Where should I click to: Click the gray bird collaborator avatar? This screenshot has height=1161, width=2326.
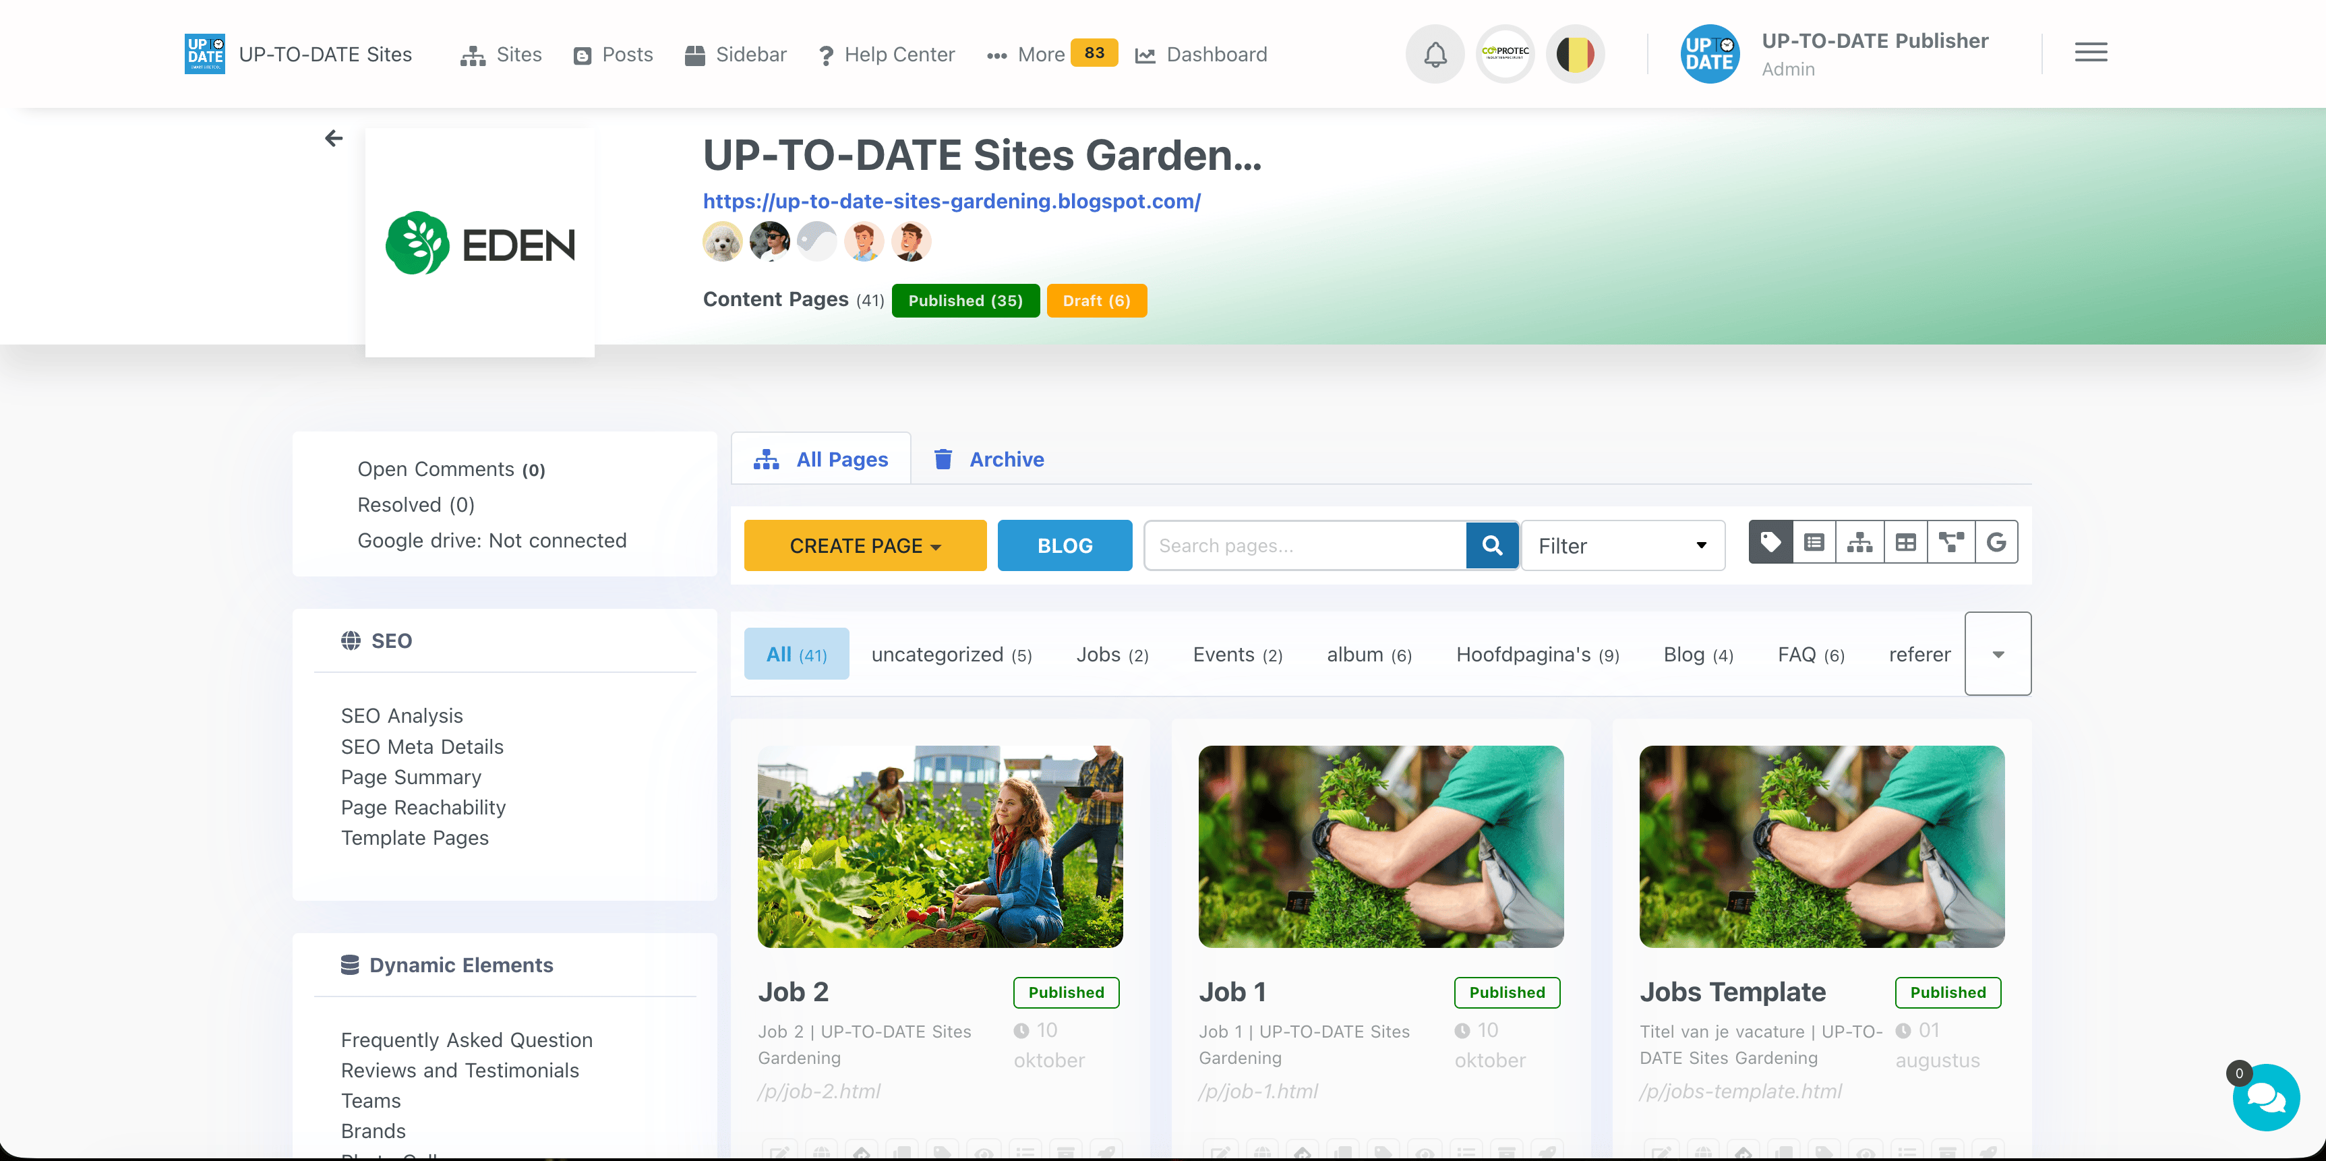[x=816, y=241]
